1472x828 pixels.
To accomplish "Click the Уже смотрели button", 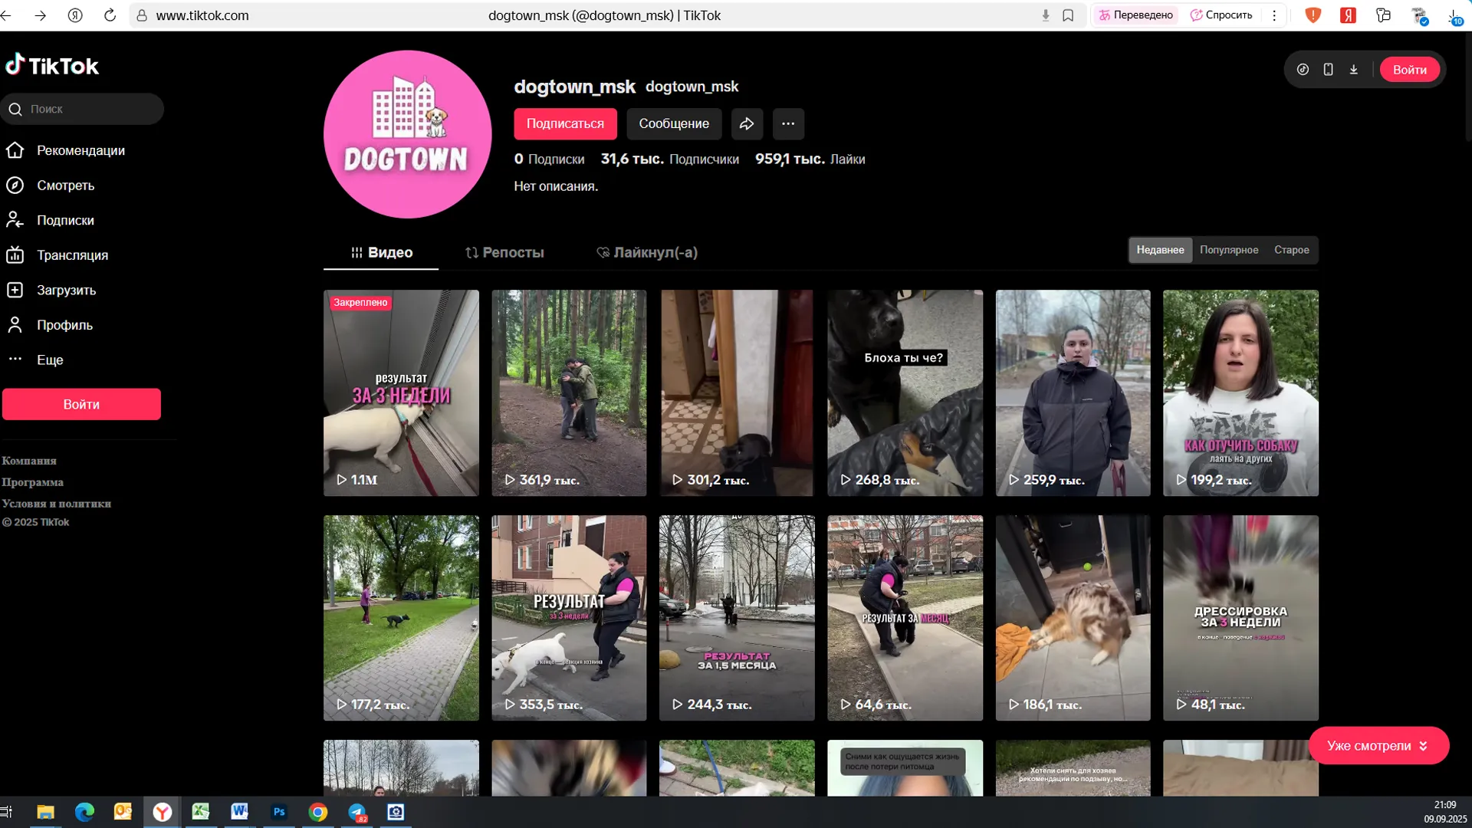I will (1378, 745).
